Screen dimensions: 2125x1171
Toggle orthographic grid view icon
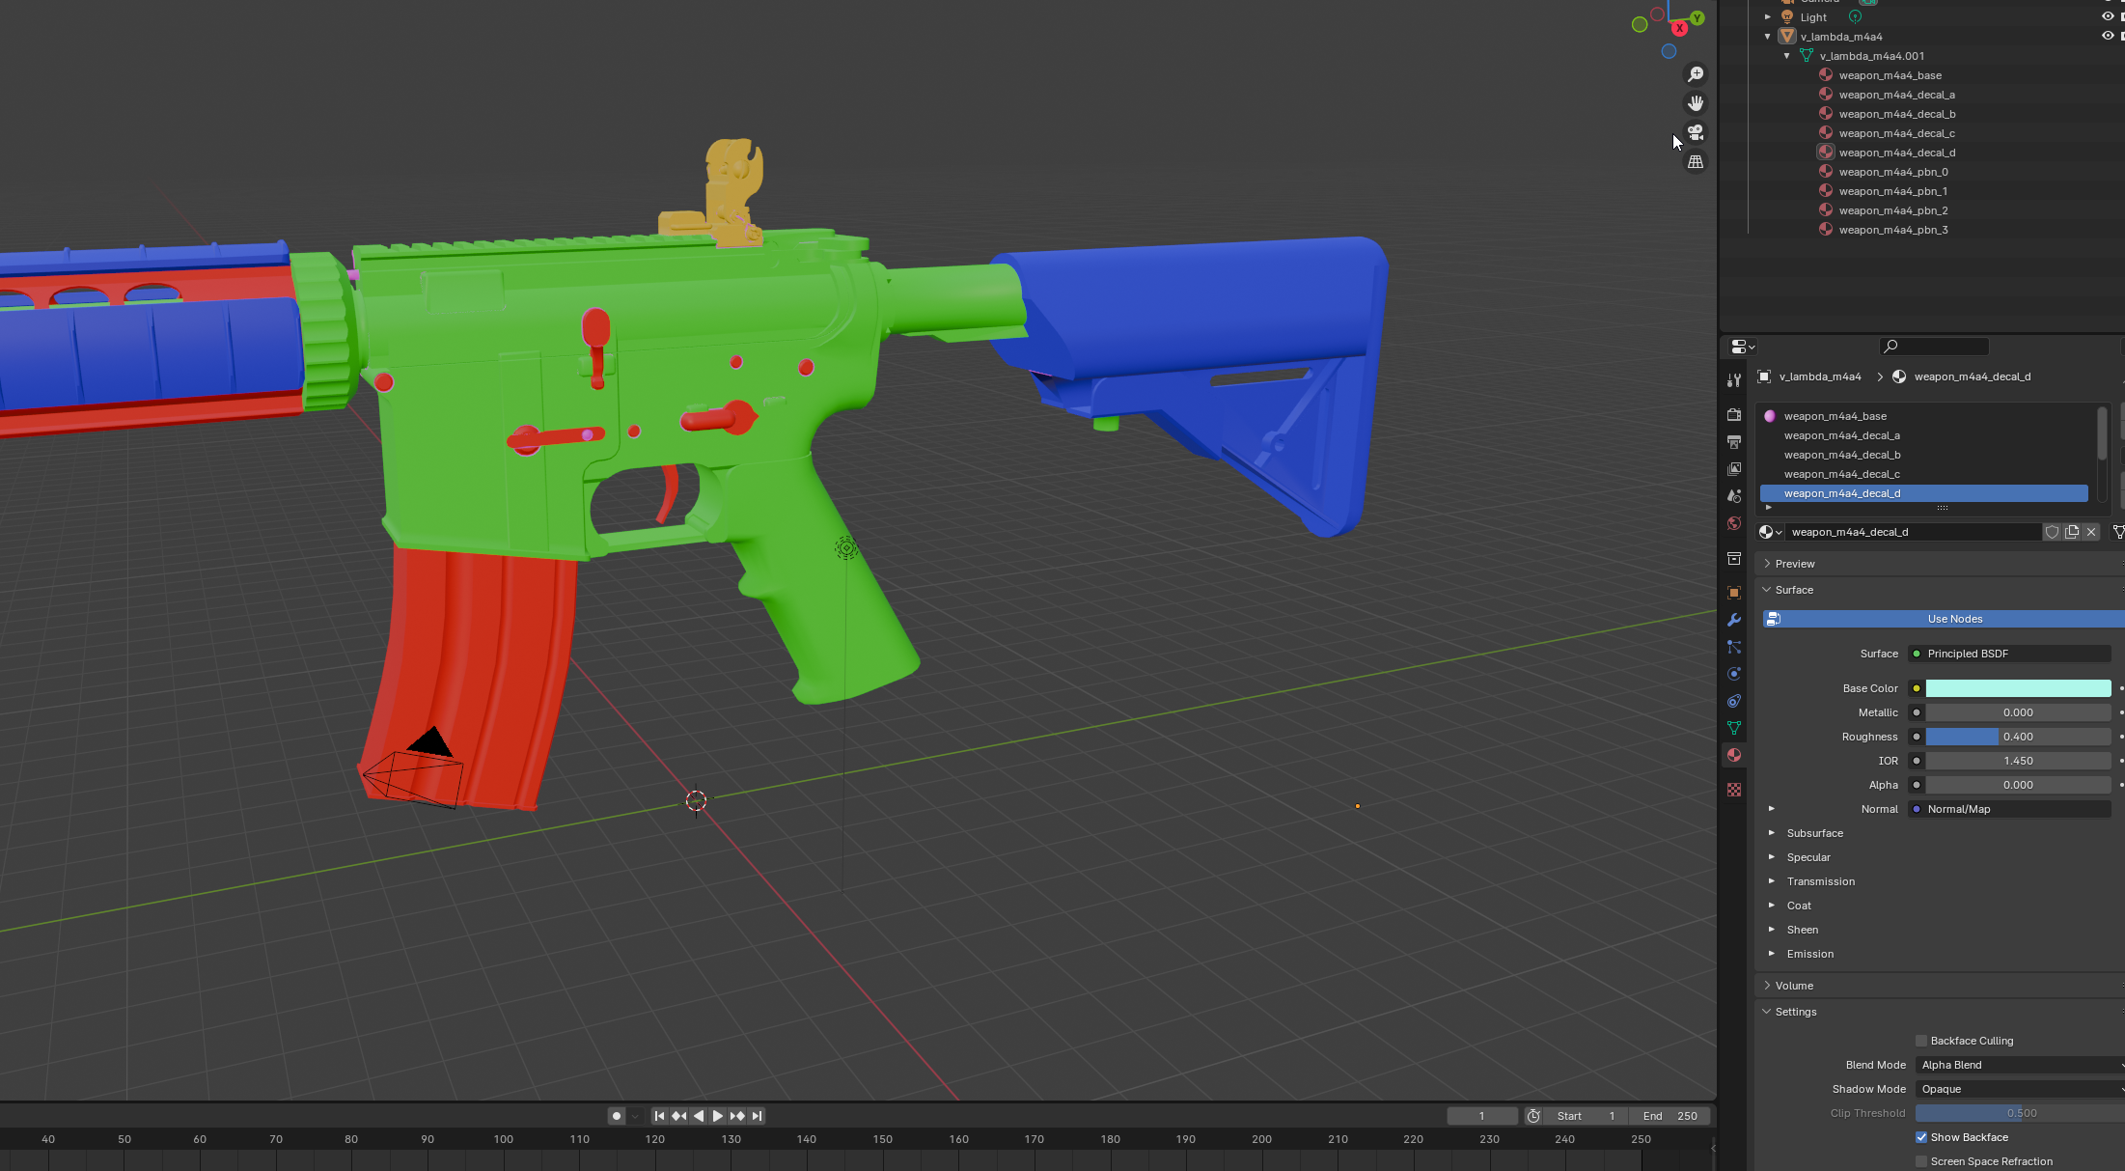coord(1696,162)
